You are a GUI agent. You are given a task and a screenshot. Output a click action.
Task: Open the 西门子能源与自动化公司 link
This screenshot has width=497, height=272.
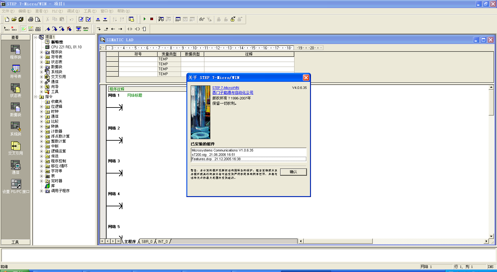tap(232, 93)
